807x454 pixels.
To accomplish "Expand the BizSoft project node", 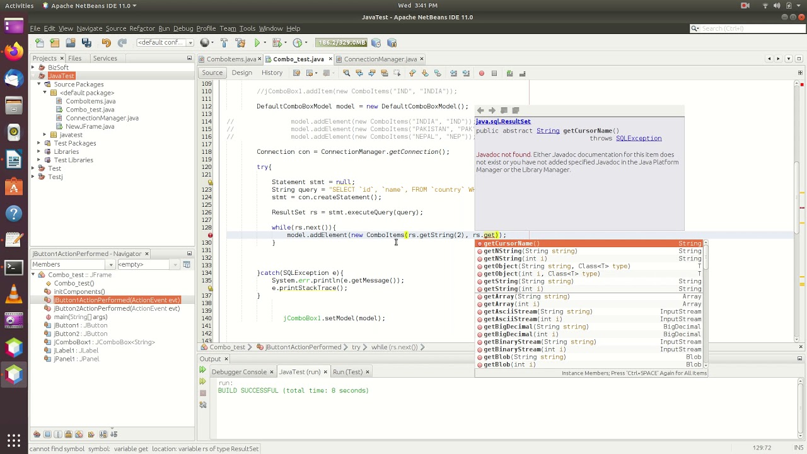I will pos(33,67).
